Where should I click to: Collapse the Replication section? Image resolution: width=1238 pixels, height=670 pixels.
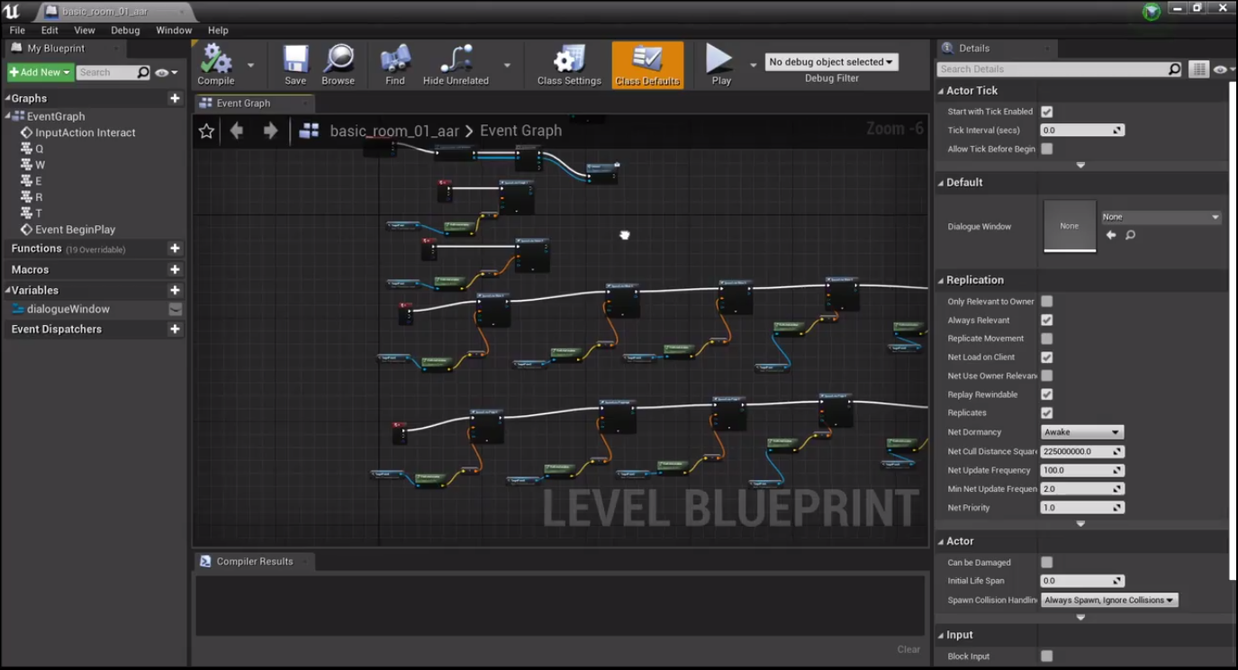(x=941, y=280)
